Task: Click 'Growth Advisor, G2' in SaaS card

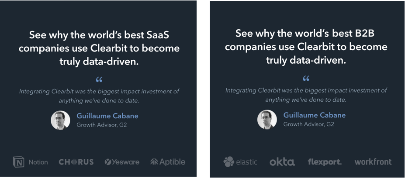Action: (102, 125)
